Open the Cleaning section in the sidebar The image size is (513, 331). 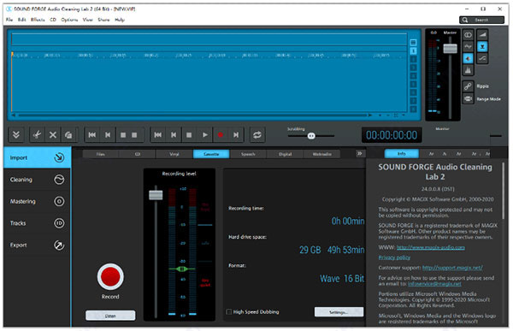37,180
